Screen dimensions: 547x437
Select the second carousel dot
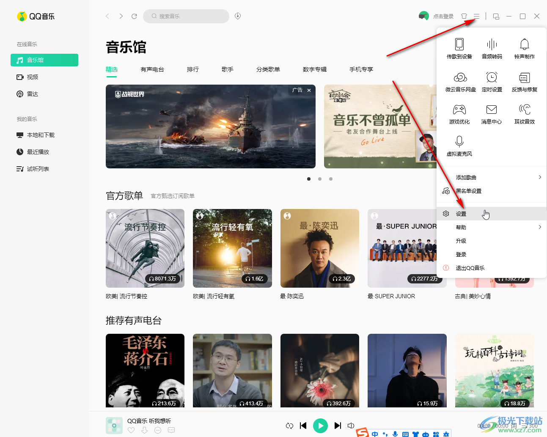(x=320, y=179)
